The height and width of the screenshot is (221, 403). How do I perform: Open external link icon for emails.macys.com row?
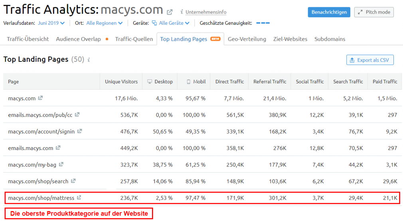point(58,148)
